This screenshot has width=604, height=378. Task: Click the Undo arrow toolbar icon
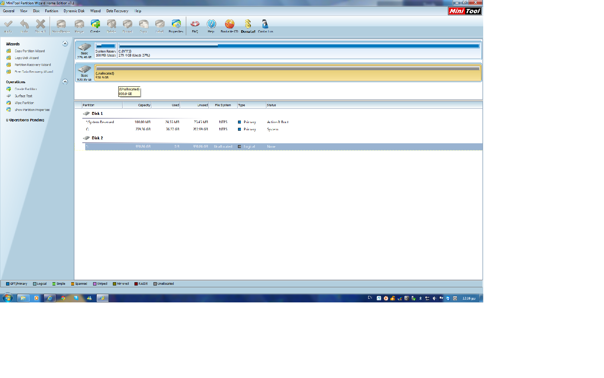24,26
